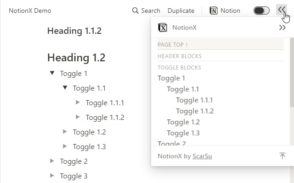Expand the Toggle 3 triangle
This screenshot has width=294, height=183.
coord(52,176)
